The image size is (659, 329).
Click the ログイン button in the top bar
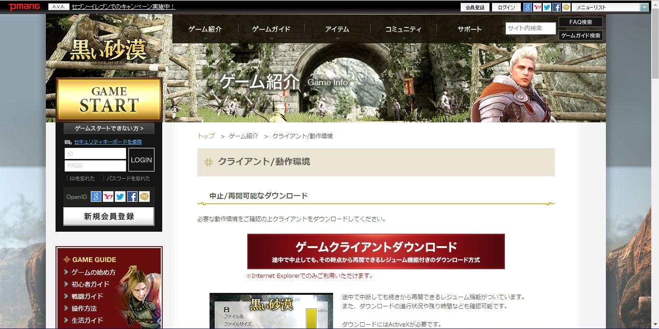pos(506,7)
